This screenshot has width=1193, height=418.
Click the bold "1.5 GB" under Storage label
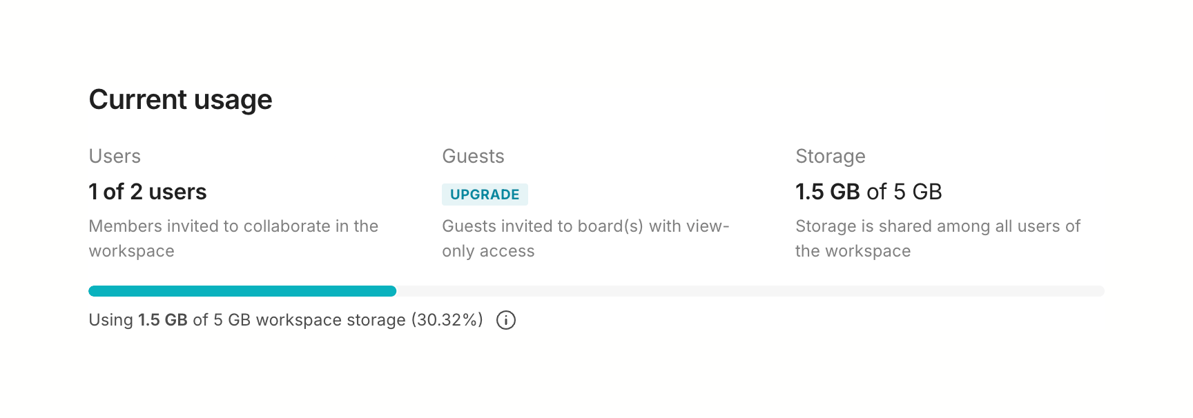[827, 192]
